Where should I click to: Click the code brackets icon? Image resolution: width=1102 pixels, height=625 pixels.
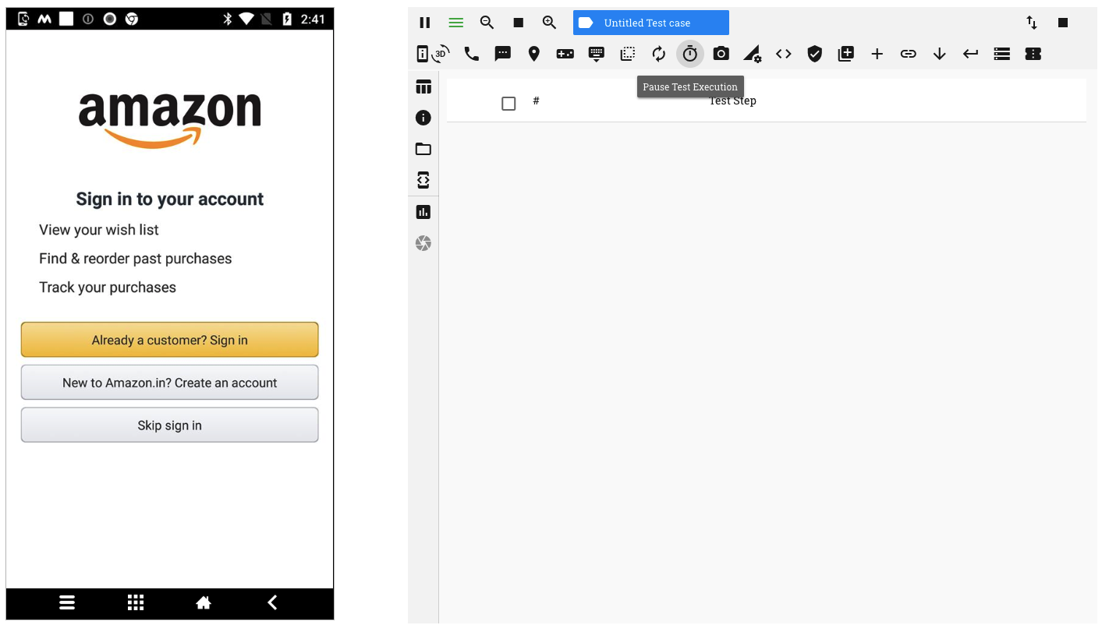coord(784,54)
